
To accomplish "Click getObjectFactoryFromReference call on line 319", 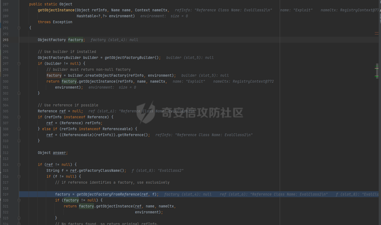I will (x=108, y=194).
